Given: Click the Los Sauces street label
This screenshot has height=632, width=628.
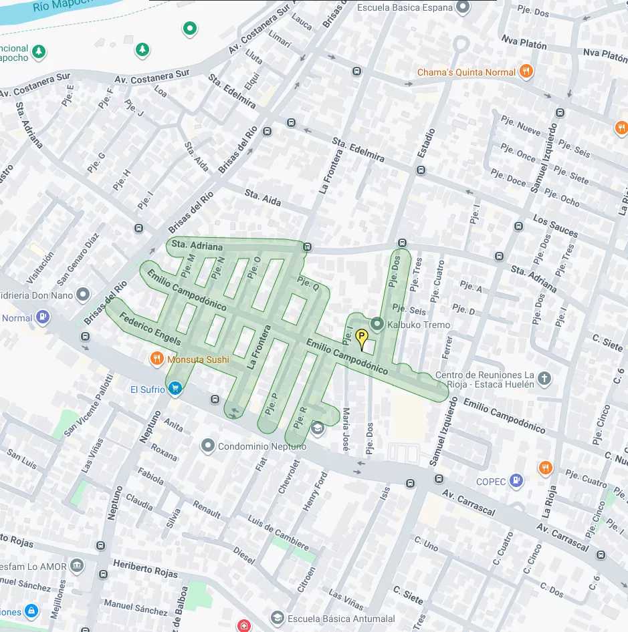Looking at the screenshot, I should [555, 226].
